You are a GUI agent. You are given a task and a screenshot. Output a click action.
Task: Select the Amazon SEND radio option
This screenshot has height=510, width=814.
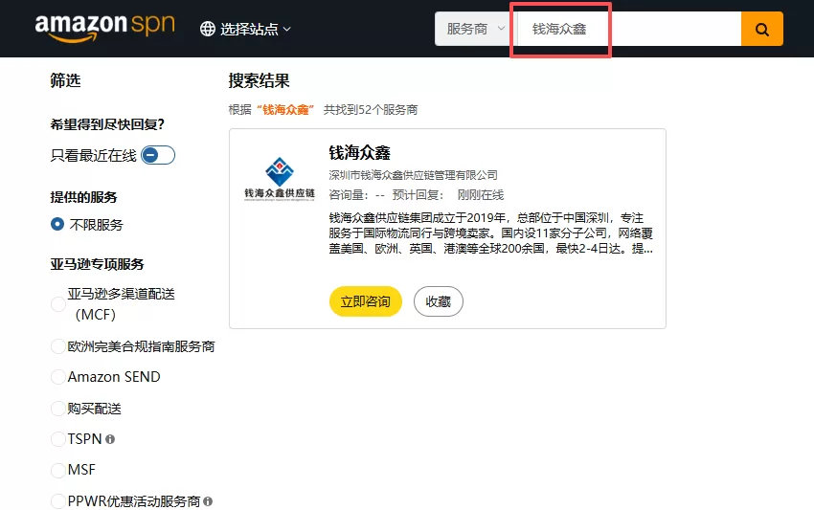(x=58, y=377)
